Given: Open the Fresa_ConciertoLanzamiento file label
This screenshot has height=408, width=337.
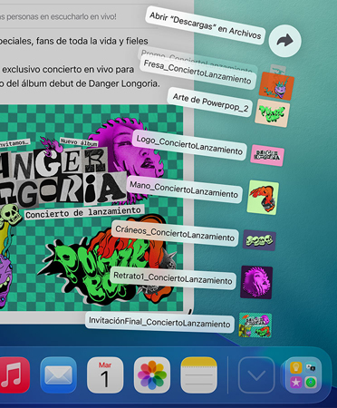Looking at the screenshot, I should click(x=197, y=73).
